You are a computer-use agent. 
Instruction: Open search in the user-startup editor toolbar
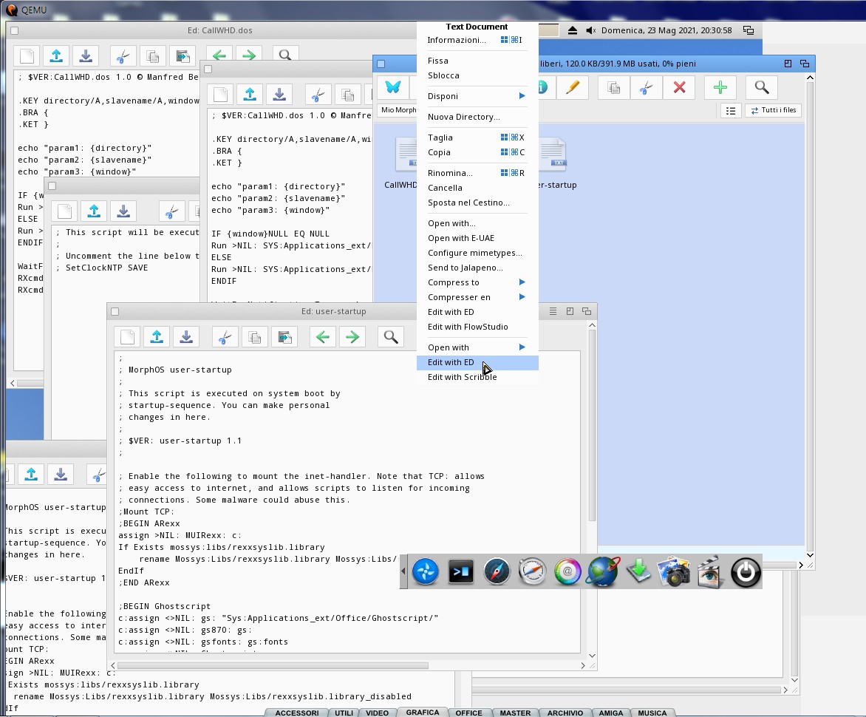[x=391, y=337]
